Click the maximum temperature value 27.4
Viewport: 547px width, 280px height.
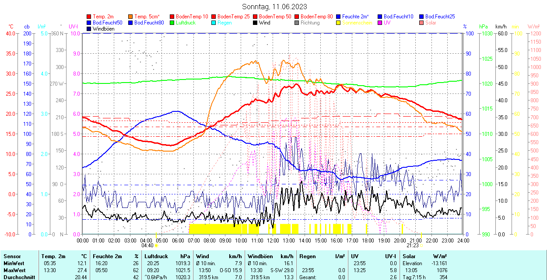coord(82,270)
